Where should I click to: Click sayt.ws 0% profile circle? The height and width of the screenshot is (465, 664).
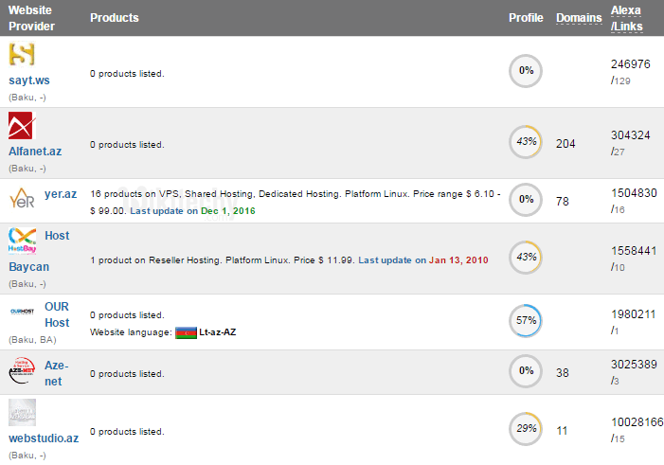point(526,71)
